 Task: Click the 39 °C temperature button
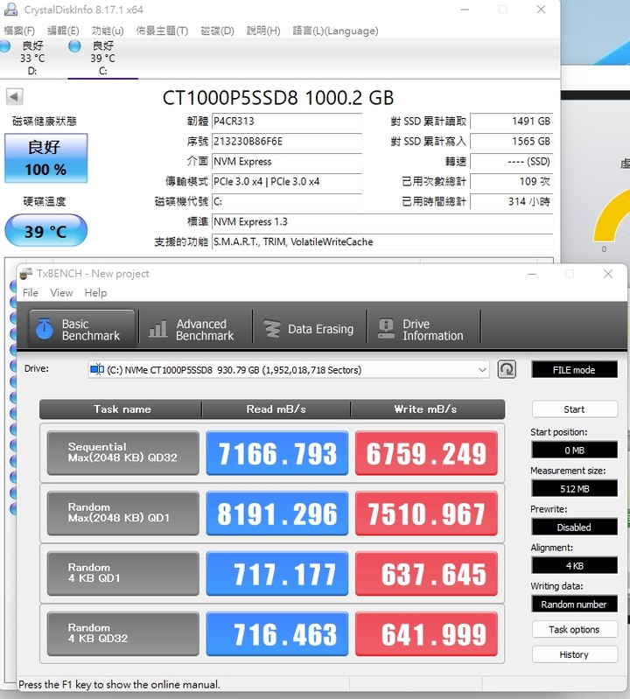(45, 230)
